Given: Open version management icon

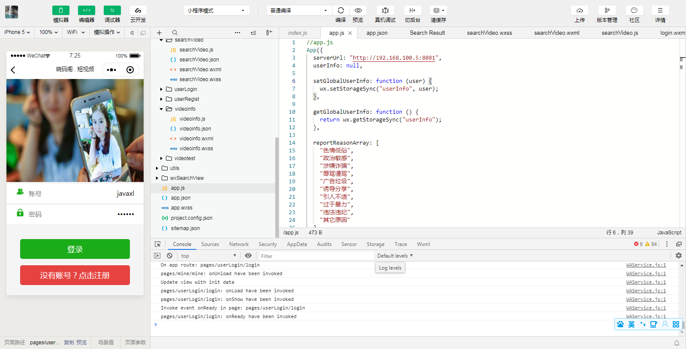Looking at the screenshot, I should (x=607, y=10).
